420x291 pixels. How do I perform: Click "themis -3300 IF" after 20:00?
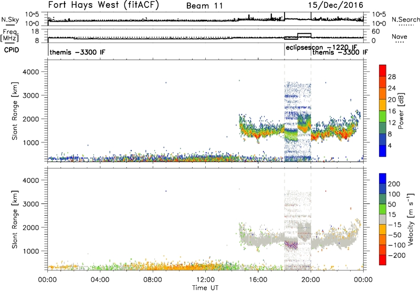[340, 52]
